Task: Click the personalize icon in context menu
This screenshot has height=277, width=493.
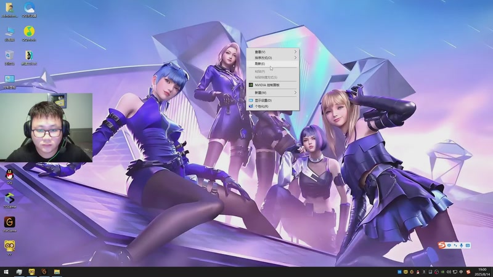Action: tap(251, 106)
